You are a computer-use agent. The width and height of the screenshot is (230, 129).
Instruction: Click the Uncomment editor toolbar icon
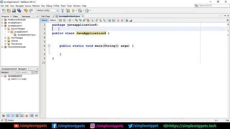pyautogui.click(x=131, y=20)
